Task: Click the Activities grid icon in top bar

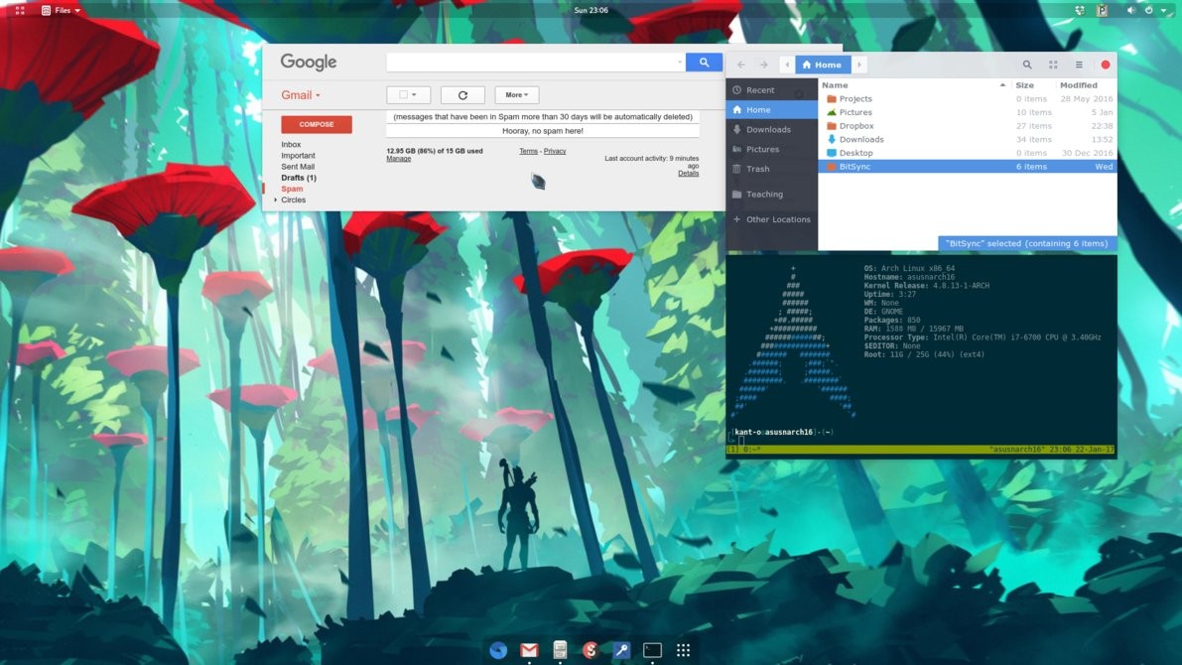Action: click(21, 11)
